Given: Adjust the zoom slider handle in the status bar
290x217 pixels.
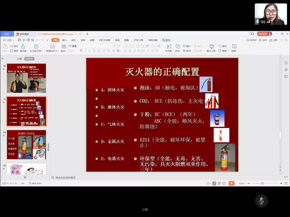Looking at the screenshot, I should click(262, 183).
